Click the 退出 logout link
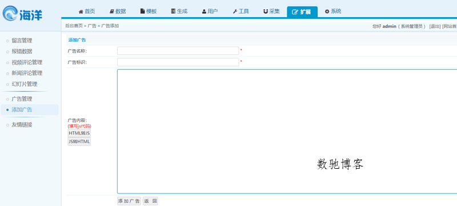This screenshot has width=457, height=206. pyautogui.click(x=435, y=26)
